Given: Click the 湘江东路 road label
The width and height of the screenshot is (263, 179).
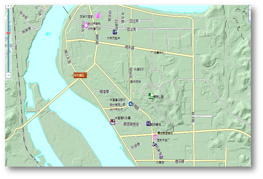Looking at the screenshot, I should point(67,57).
